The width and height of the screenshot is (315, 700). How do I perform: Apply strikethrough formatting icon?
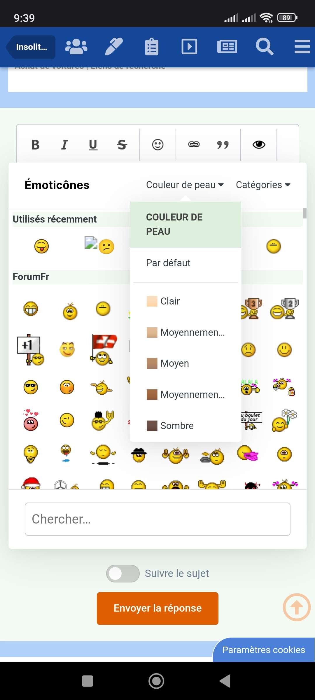122,145
